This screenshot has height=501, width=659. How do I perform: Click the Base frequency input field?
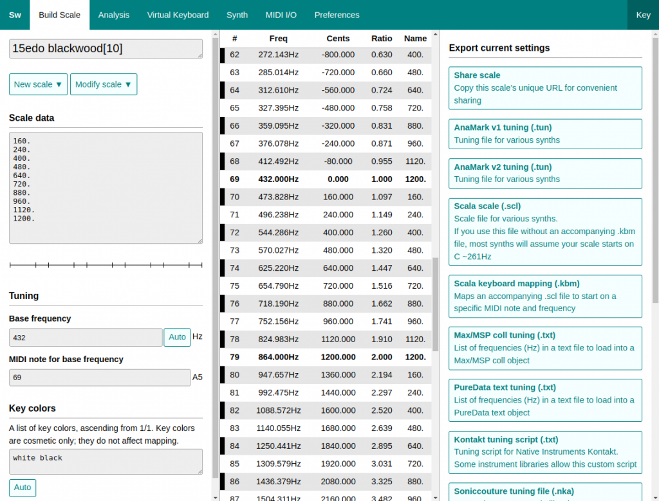(86, 338)
